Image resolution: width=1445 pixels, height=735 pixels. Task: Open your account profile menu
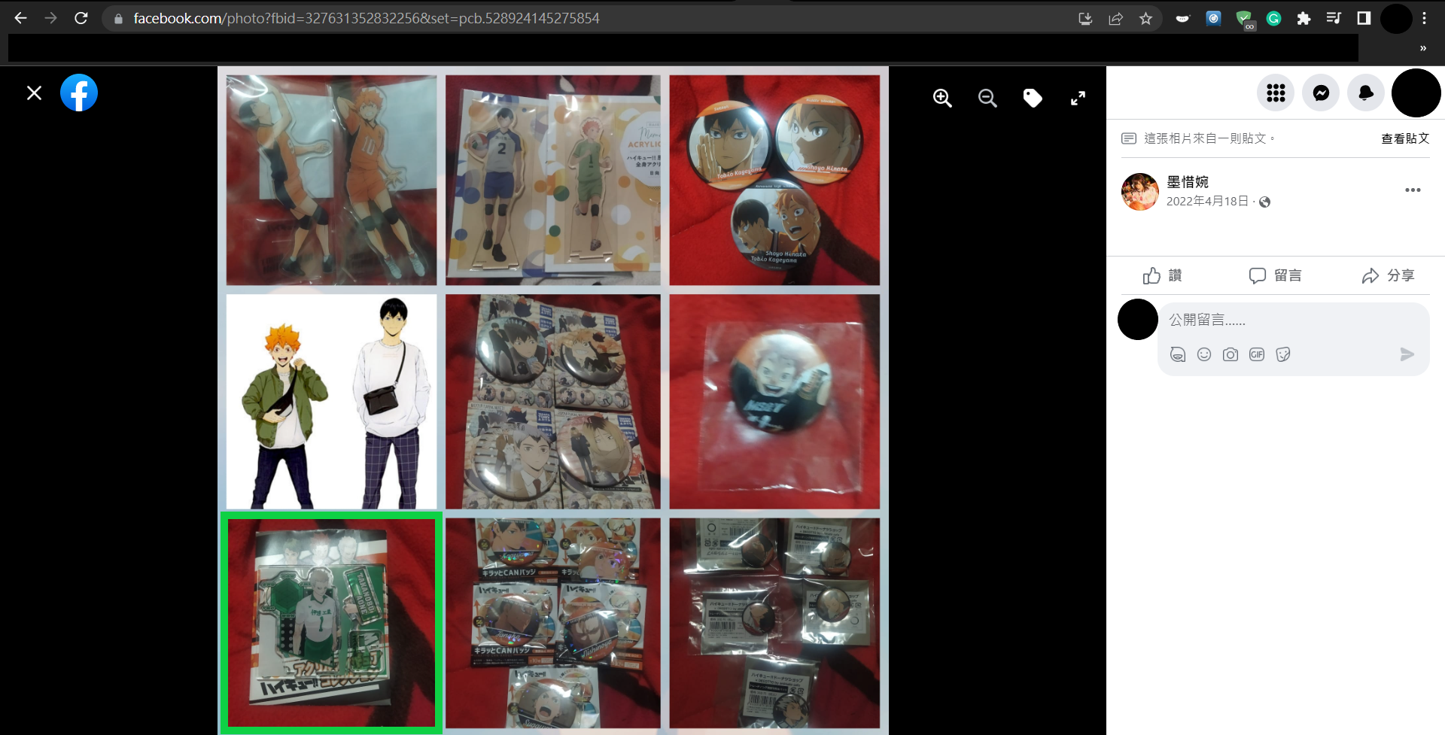pyautogui.click(x=1416, y=93)
